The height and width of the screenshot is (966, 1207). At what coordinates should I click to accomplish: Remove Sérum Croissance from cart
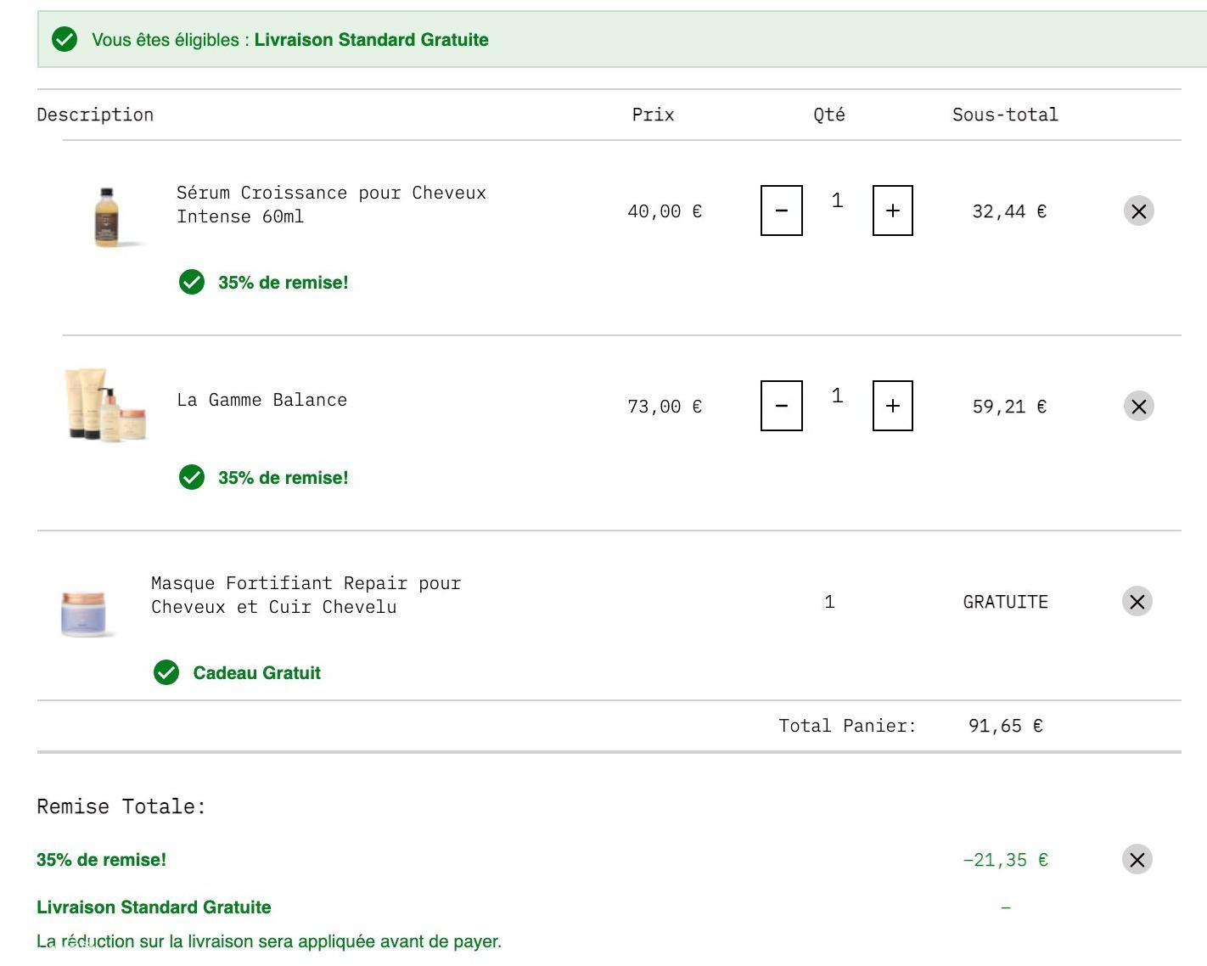1138,211
